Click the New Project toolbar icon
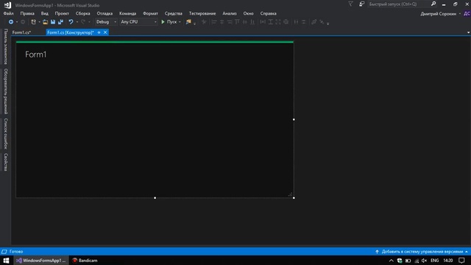The image size is (471, 265). point(33,22)
